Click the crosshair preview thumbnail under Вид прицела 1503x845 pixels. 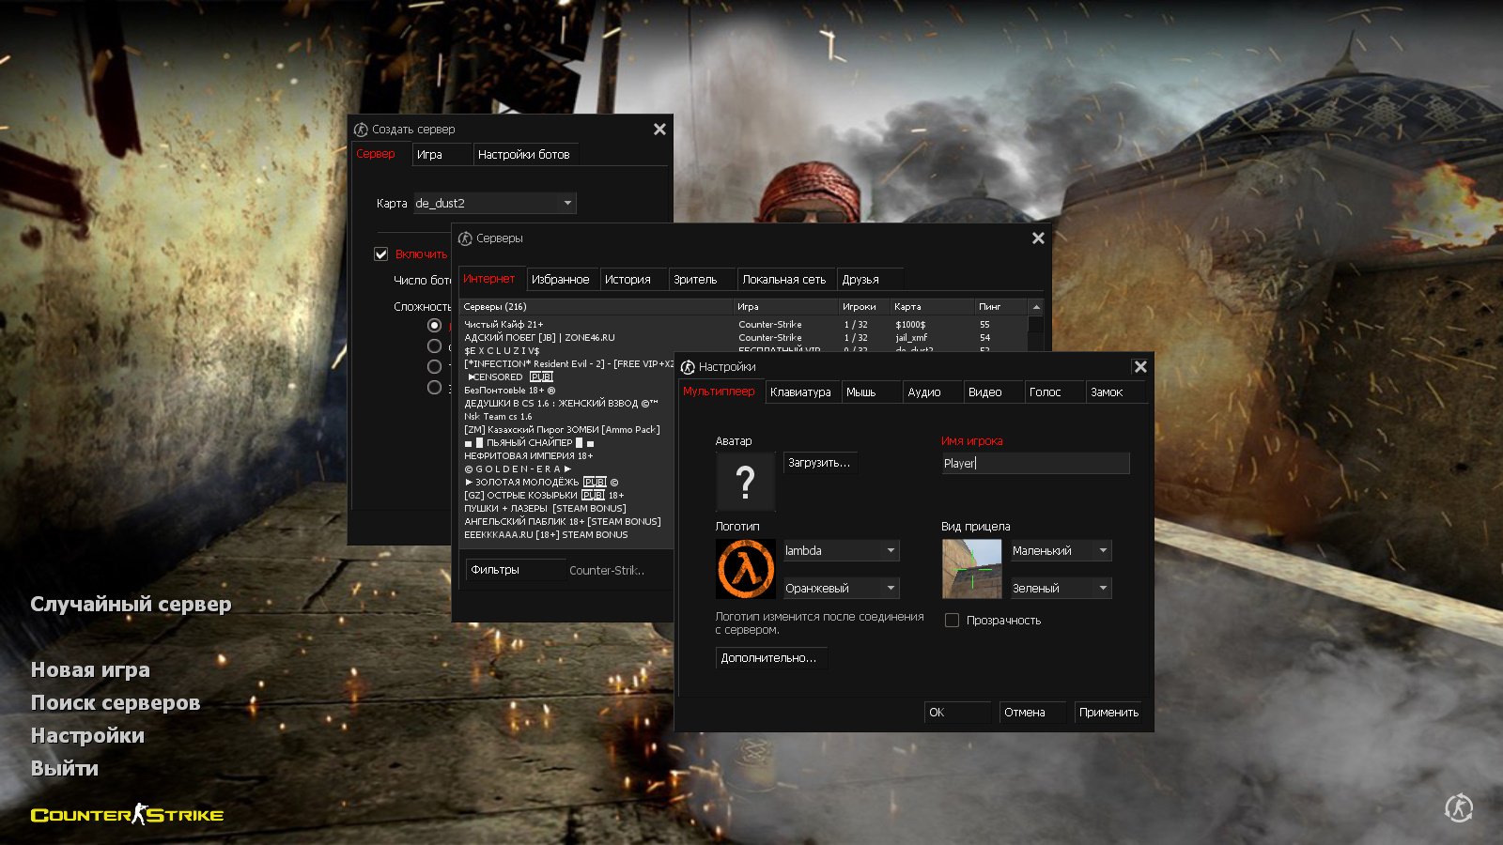pos(971,569)
